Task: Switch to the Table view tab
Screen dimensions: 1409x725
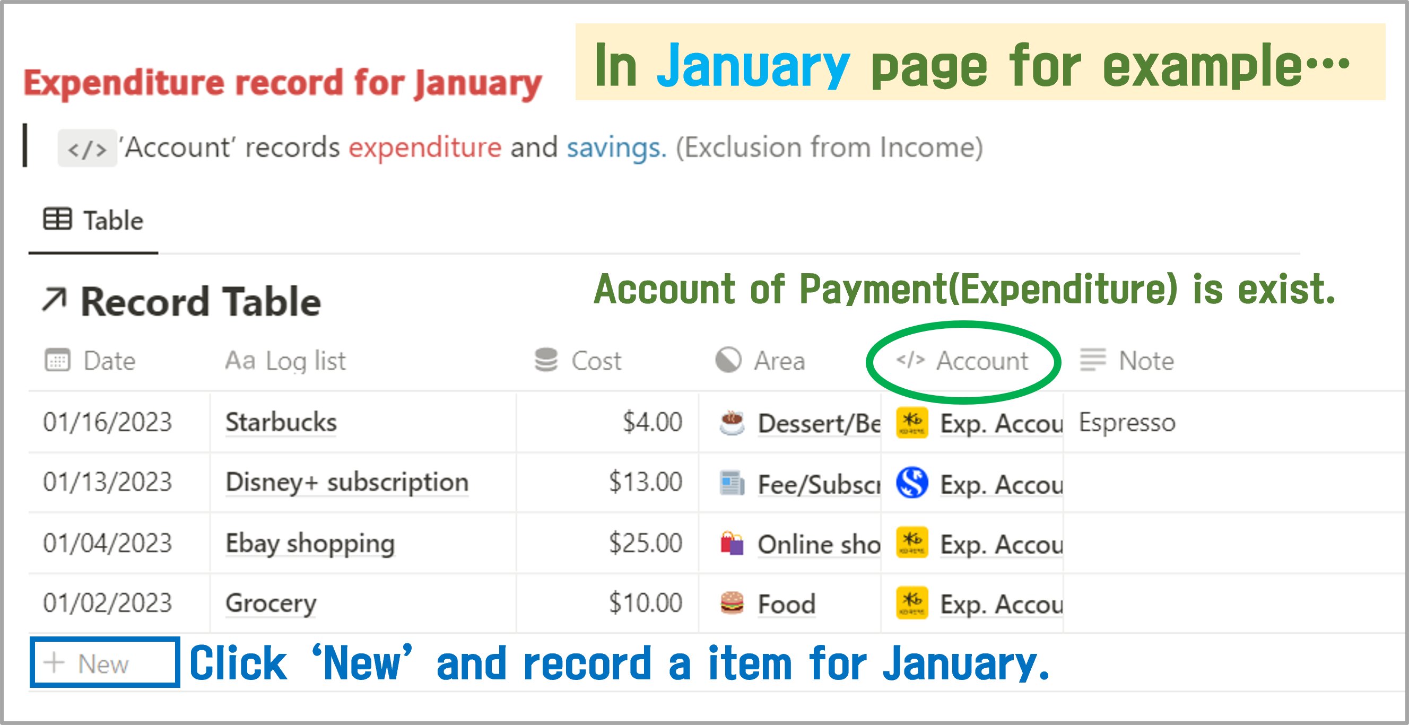Action: 93,221
